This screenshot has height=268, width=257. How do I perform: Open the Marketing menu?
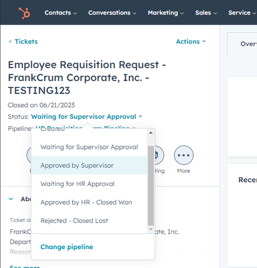[x=166, y=13]
